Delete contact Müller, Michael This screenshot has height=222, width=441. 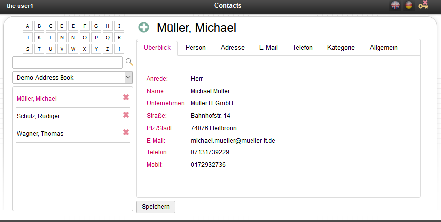point(126,97)
